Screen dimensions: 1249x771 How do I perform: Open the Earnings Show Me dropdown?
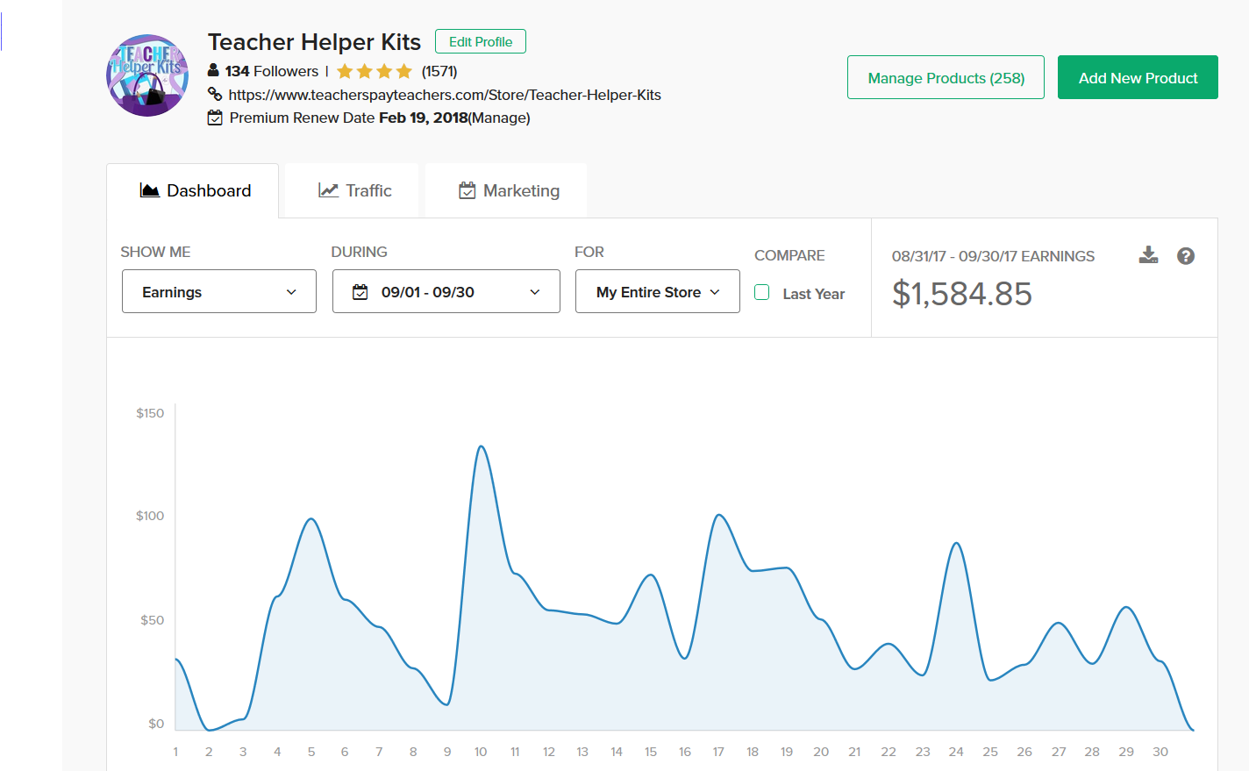(x=219, y=291)
